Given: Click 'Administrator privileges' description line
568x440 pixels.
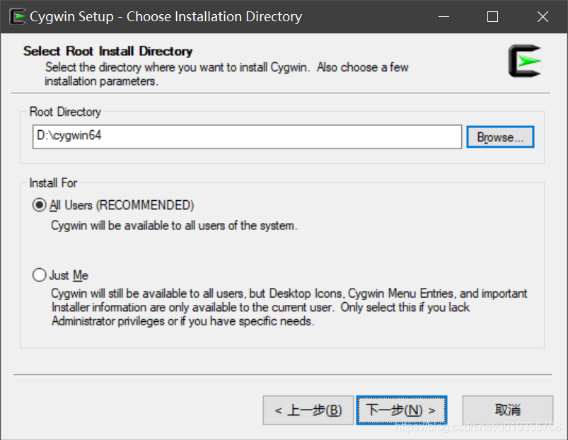Looking at the screenshot, I should (x=182, y=321).
